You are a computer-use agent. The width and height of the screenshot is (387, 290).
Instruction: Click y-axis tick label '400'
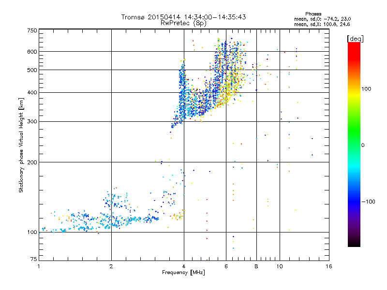(32, 93)
